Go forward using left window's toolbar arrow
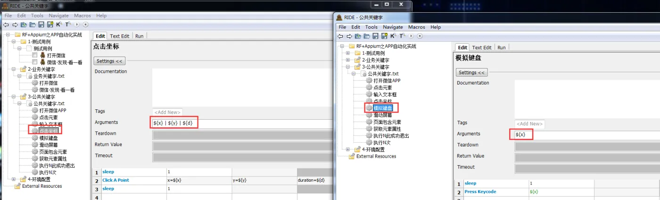 point(15,24)
